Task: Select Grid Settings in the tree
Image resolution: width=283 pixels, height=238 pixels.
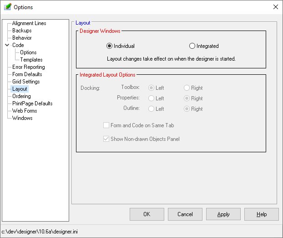Action: pos(26,82)
